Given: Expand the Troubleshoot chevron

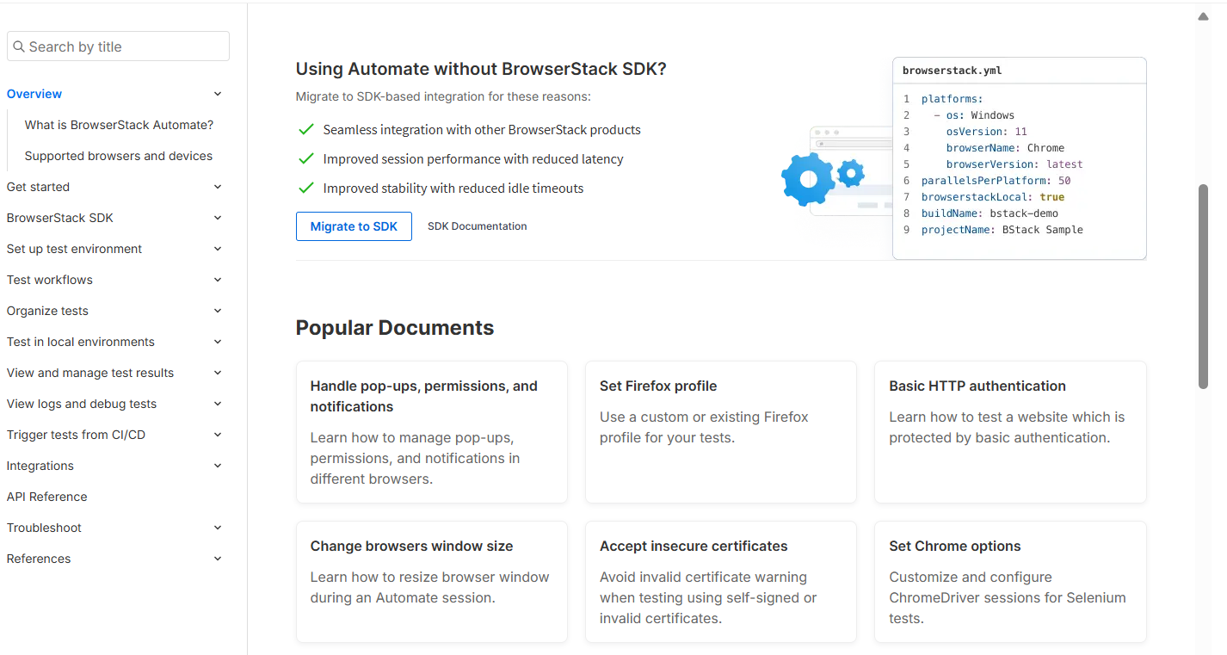Looking at the screenshot, I should point(218,528).
